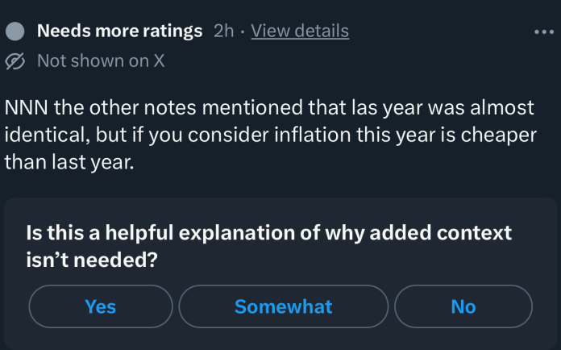This screenshot has height=350, width=561.
Task: Select No as the helpfulness rating
Action: [x=463, y=306]
